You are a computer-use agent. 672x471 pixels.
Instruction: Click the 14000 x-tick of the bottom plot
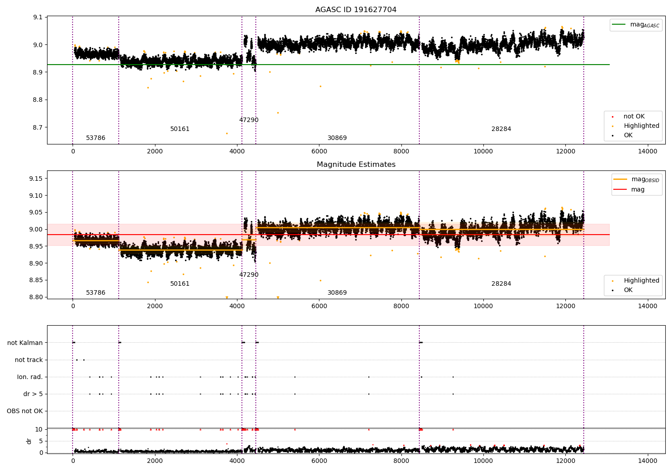click(x=647, y=461)
